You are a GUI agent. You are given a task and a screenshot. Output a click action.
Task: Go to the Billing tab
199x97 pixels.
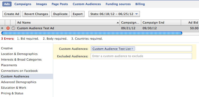pos(140,4)
